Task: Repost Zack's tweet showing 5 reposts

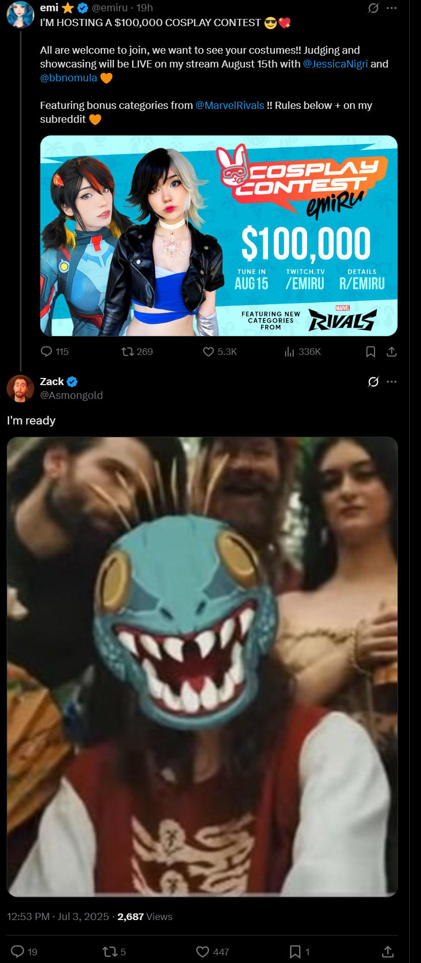Action: point(109,951)
